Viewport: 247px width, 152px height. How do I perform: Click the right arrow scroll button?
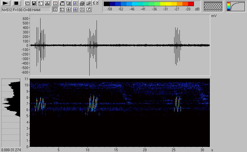[x=97, y=3]
